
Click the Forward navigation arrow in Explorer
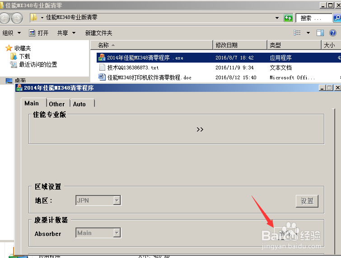pos(17,18)
